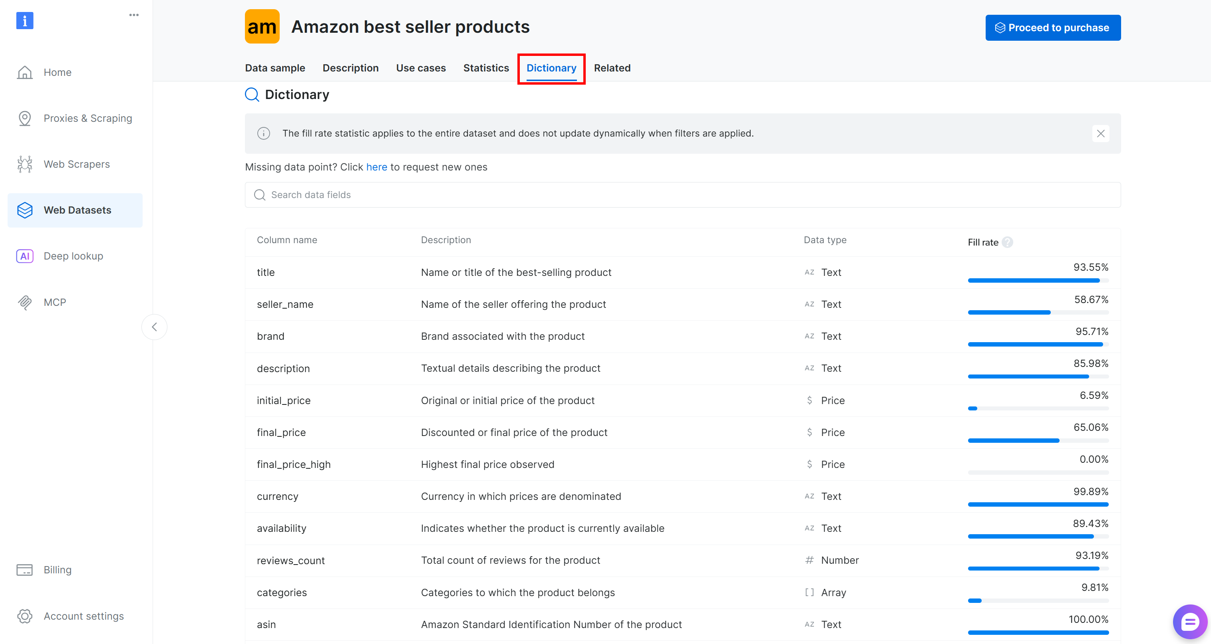Open the chat support bubble
1211x644 pixels.
pyautogui.click(x=1189, y=622)
